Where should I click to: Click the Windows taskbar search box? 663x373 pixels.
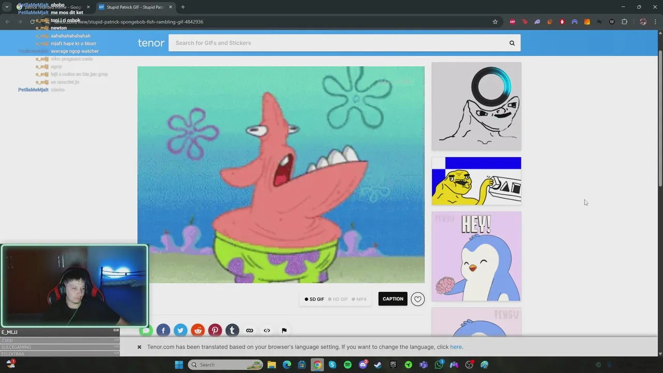point(226,365)
